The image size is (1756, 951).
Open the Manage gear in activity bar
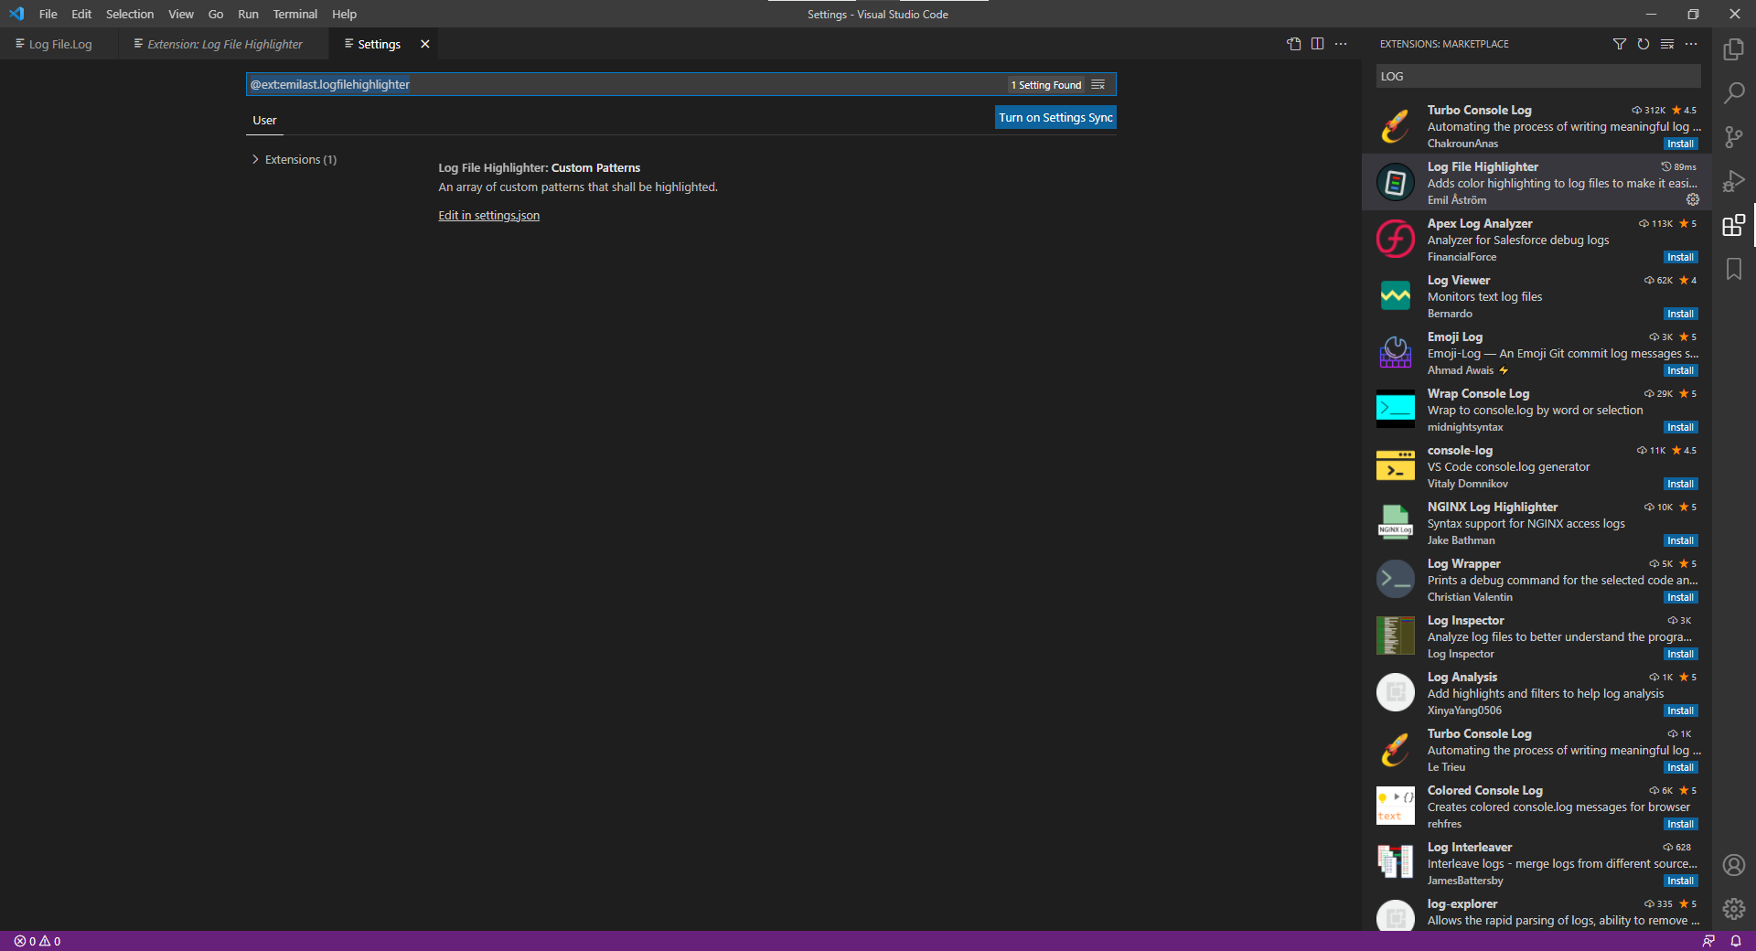pyautogui.click(x=1733, y=909)
